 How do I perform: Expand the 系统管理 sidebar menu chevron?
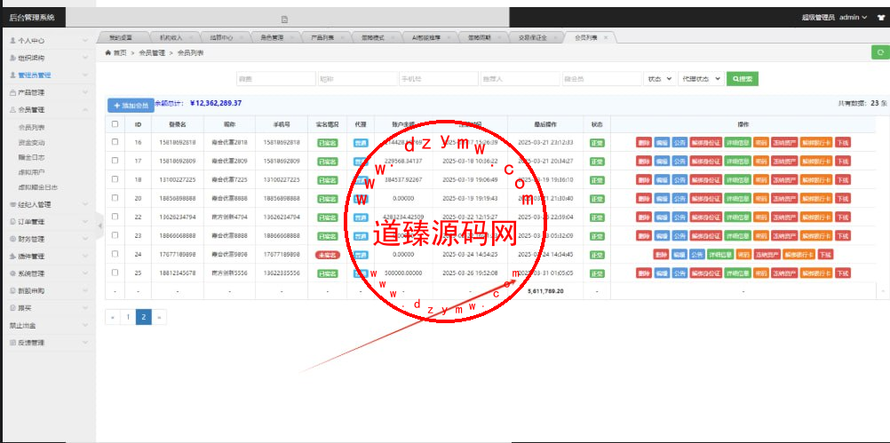[x=85, y=273]
